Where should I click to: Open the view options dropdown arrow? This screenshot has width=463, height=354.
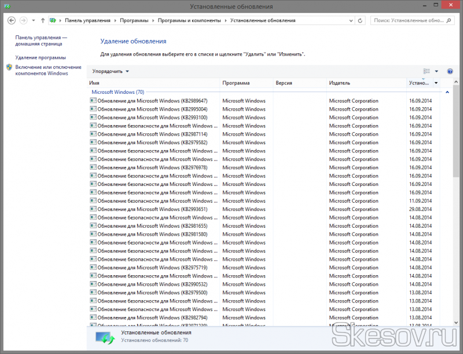click(x=436, y=71)
